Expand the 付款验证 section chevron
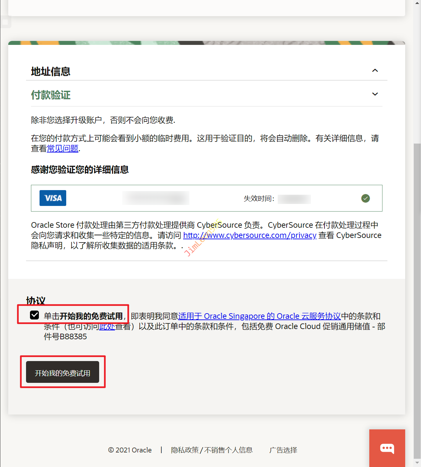421x467 pixels. point(375,94)
